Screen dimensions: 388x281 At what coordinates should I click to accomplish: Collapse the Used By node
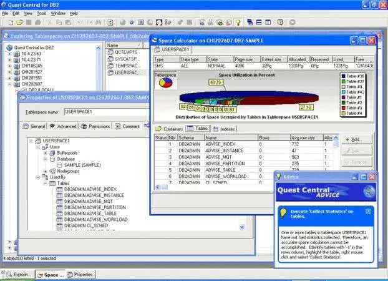coord(38,177)
